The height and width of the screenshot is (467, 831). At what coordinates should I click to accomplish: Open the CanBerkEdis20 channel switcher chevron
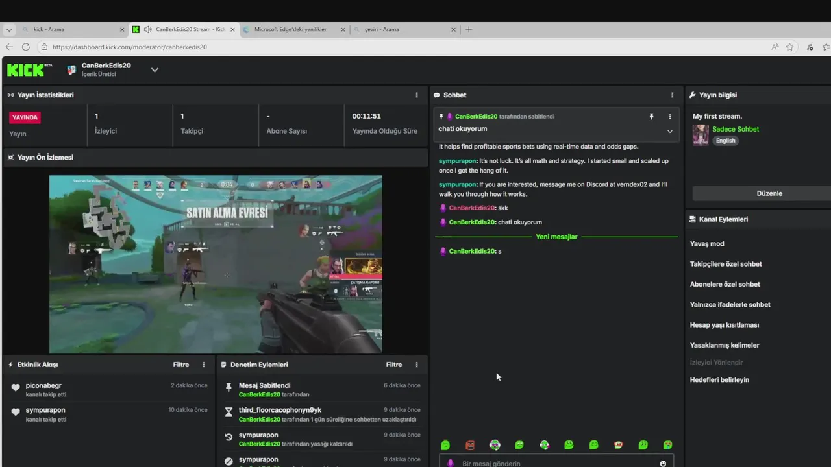click(155, 70)
